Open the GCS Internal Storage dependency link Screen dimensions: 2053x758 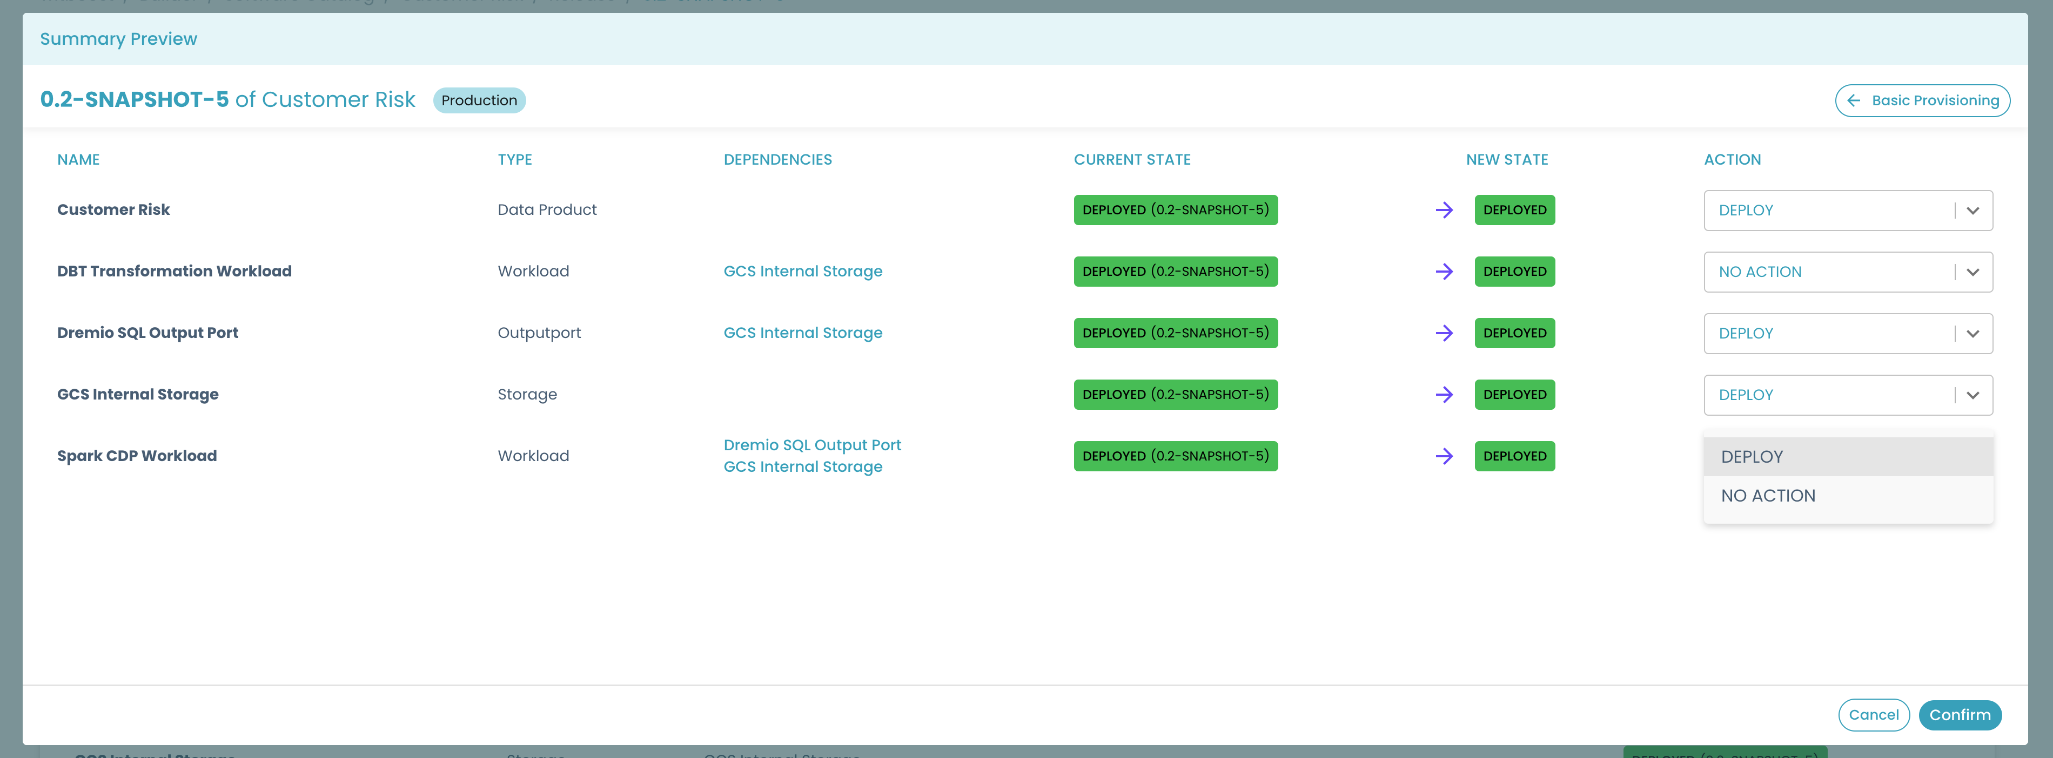point(802,270)
